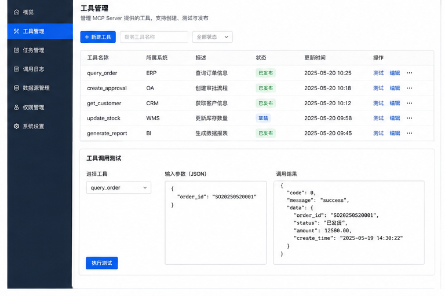
Task: Click the 草稿 status badge of update_stock
Action: click(263, 118)
